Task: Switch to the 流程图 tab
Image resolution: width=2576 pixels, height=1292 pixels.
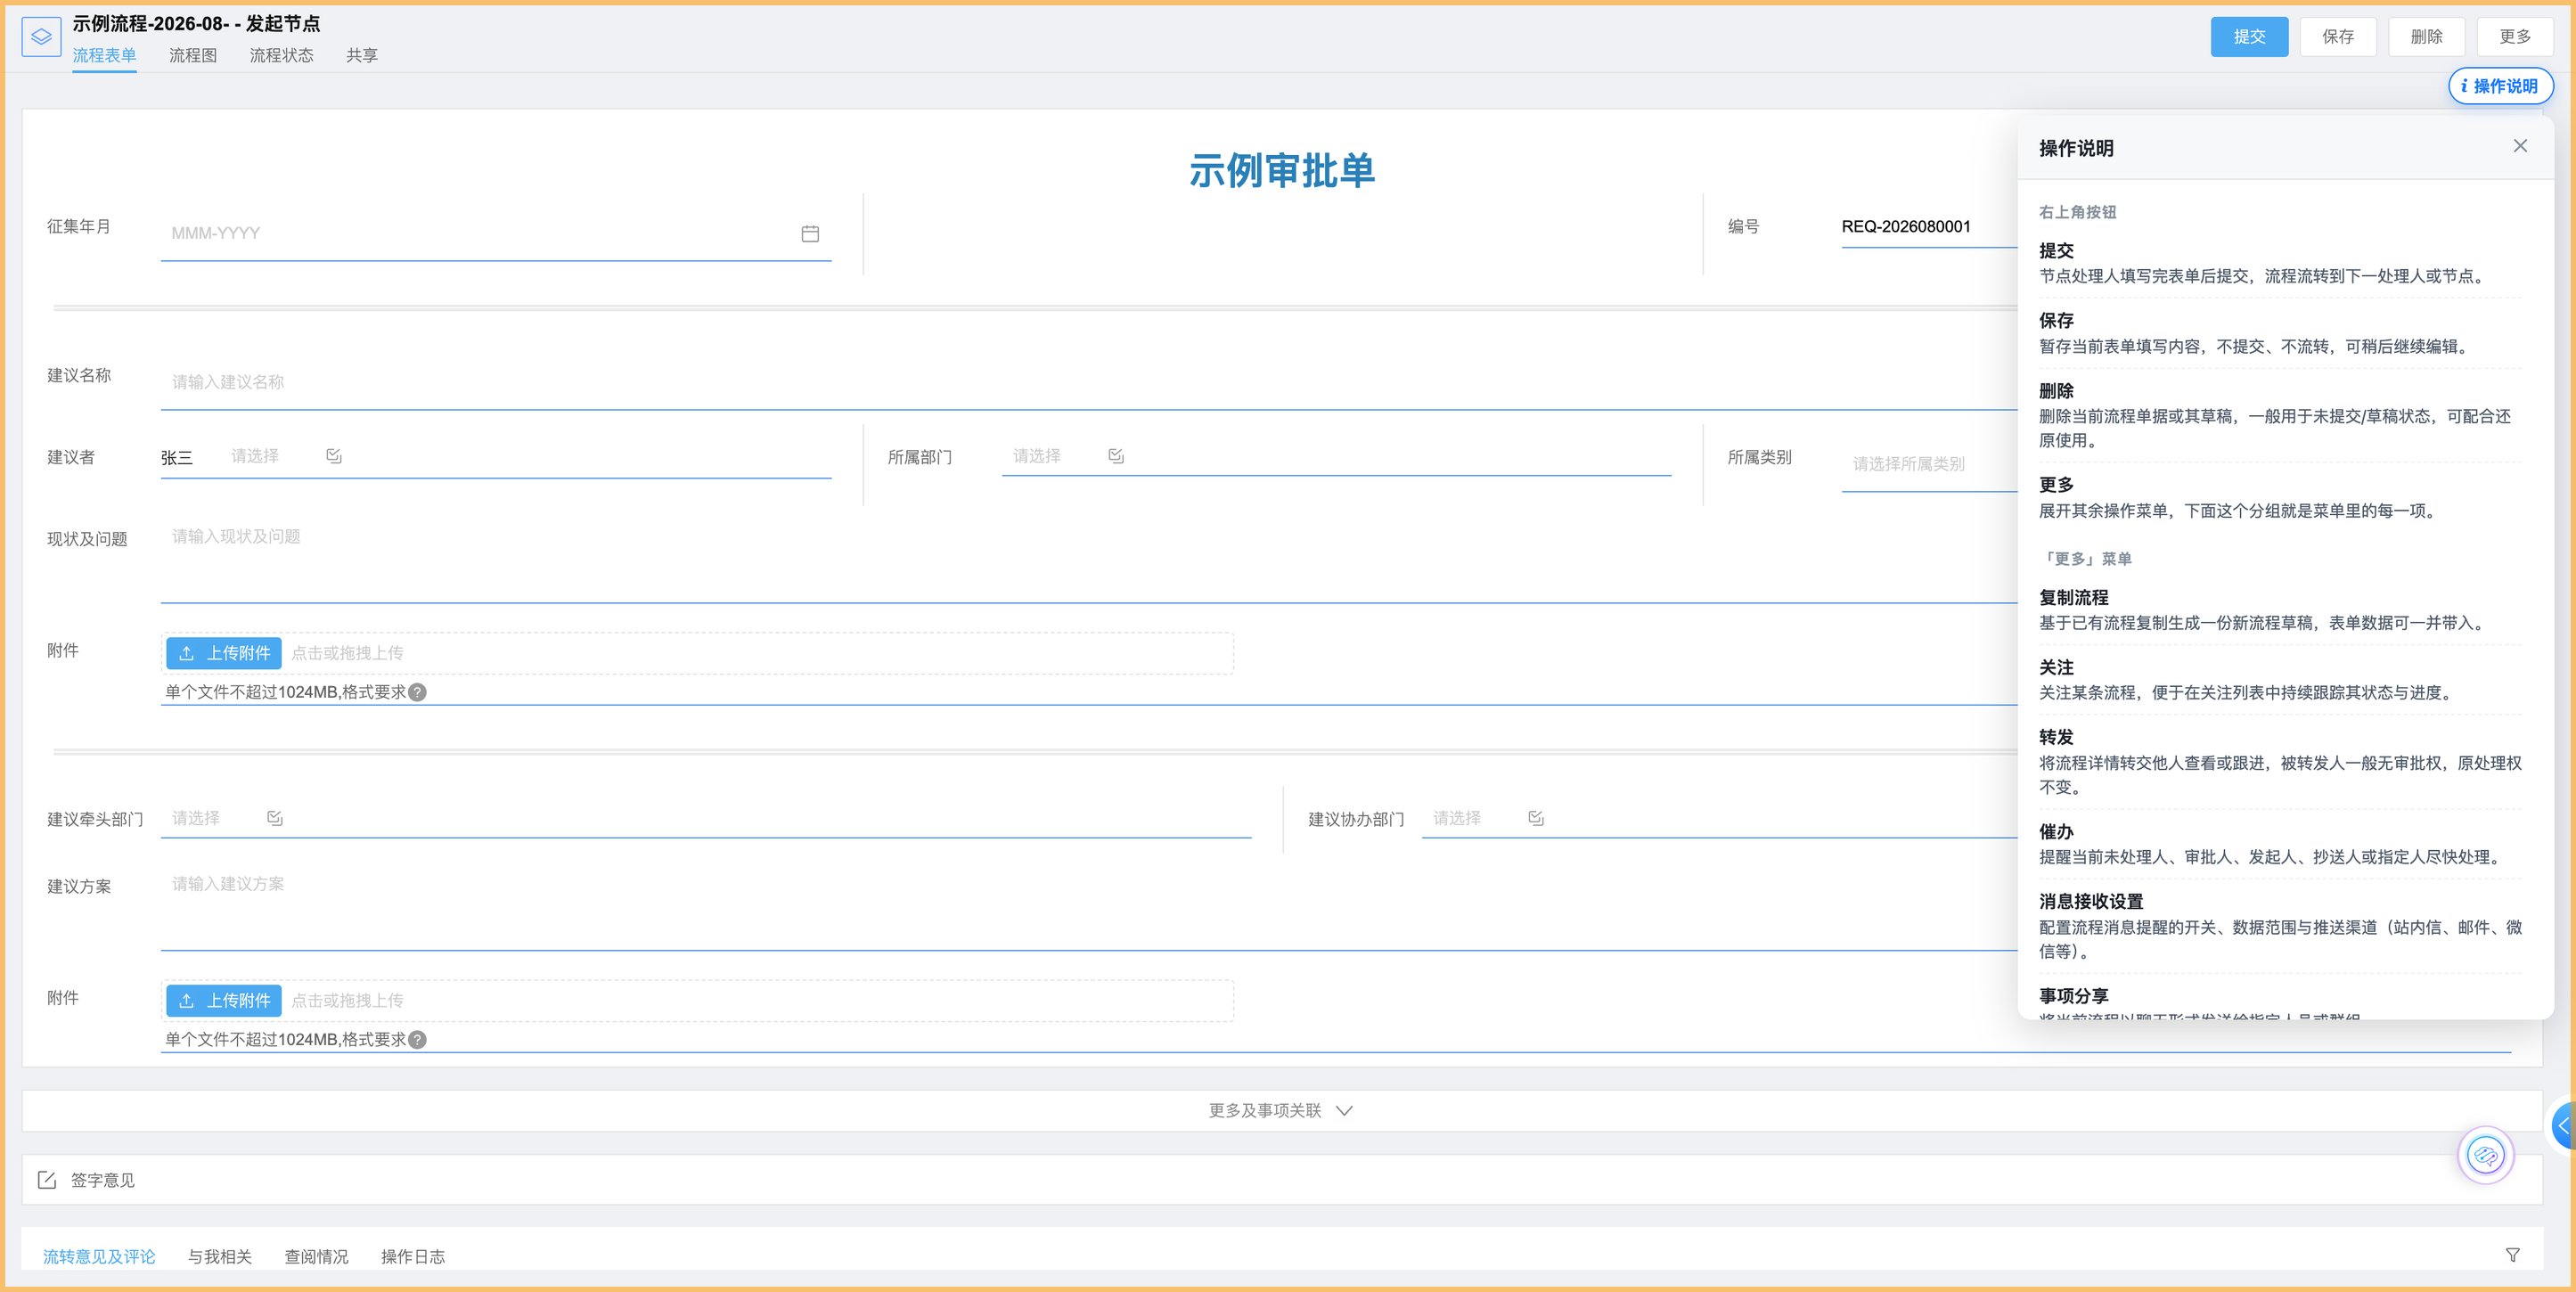Action: pos(193,55)
